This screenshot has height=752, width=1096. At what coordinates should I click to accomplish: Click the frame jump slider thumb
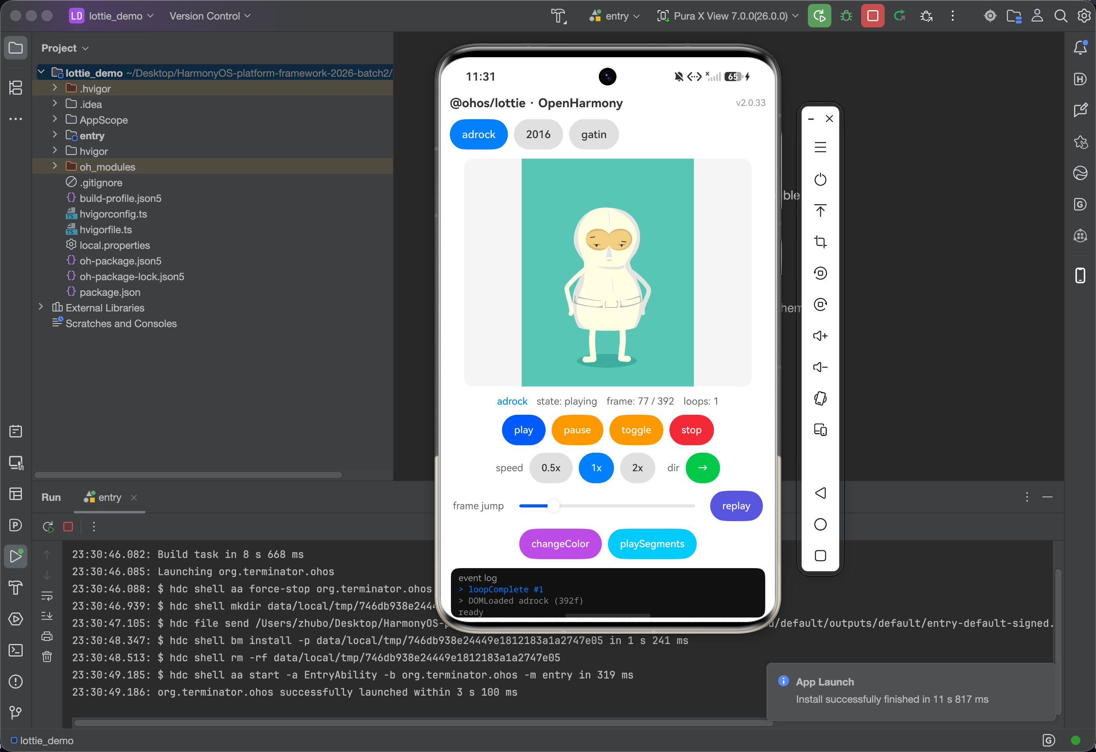tap(553, 506)
